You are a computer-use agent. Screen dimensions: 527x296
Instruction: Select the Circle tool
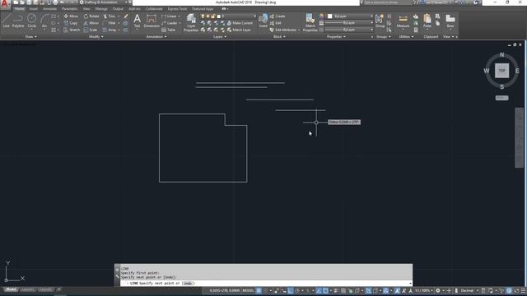[31, 21]
